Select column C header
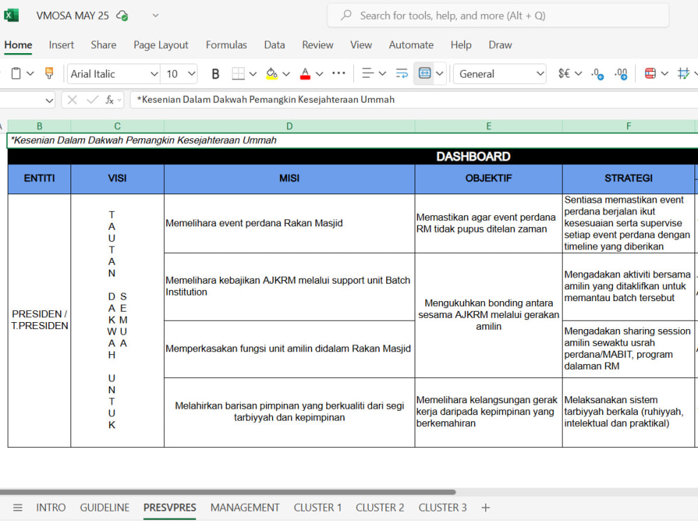This screenshot has height=524, width=698. [x=117, y=126]
